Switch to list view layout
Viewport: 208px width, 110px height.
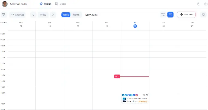(163, 15)
